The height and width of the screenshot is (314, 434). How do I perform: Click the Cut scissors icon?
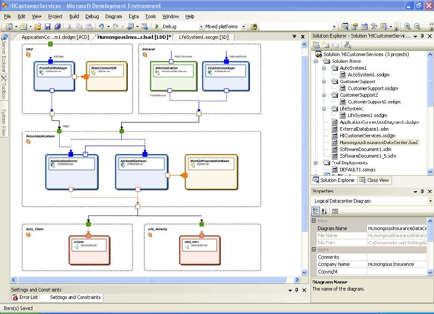[69, 26]
